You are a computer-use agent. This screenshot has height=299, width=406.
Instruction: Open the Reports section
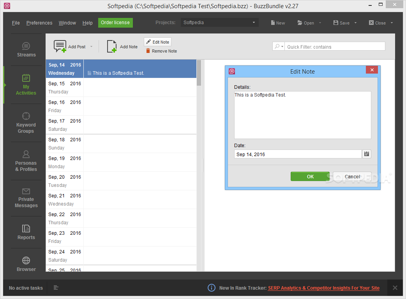[26, 232]
